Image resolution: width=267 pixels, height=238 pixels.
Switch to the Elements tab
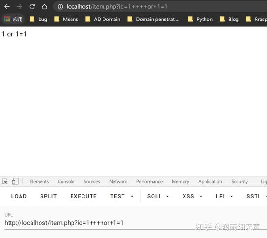tap(39, 181)
